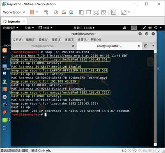The width and height of the screenshot is (165, 153).
Task: Click the network adapter status icon
Action: point(135,151)
